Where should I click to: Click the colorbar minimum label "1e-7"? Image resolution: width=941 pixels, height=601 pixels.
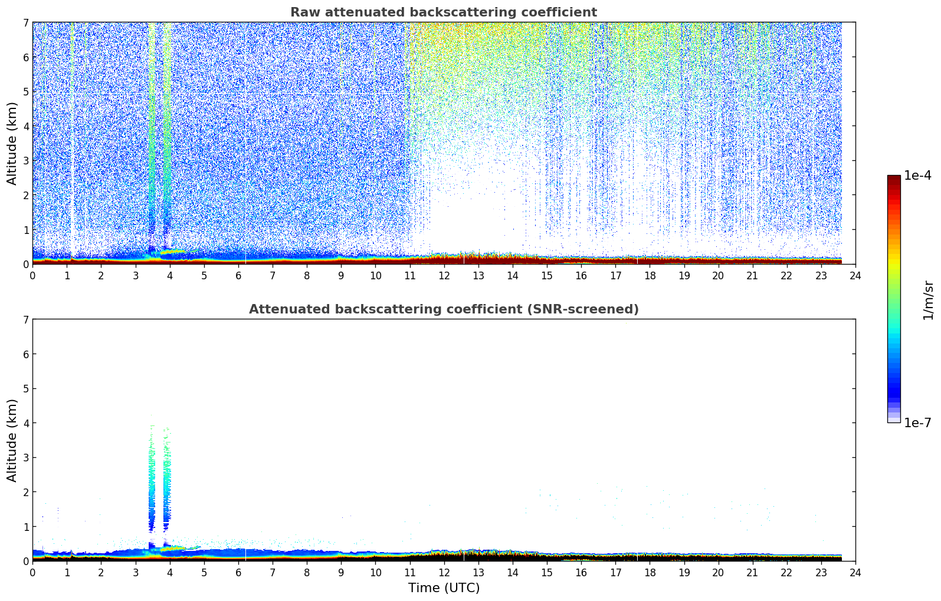pyautogui.click(x=917, y=422)
